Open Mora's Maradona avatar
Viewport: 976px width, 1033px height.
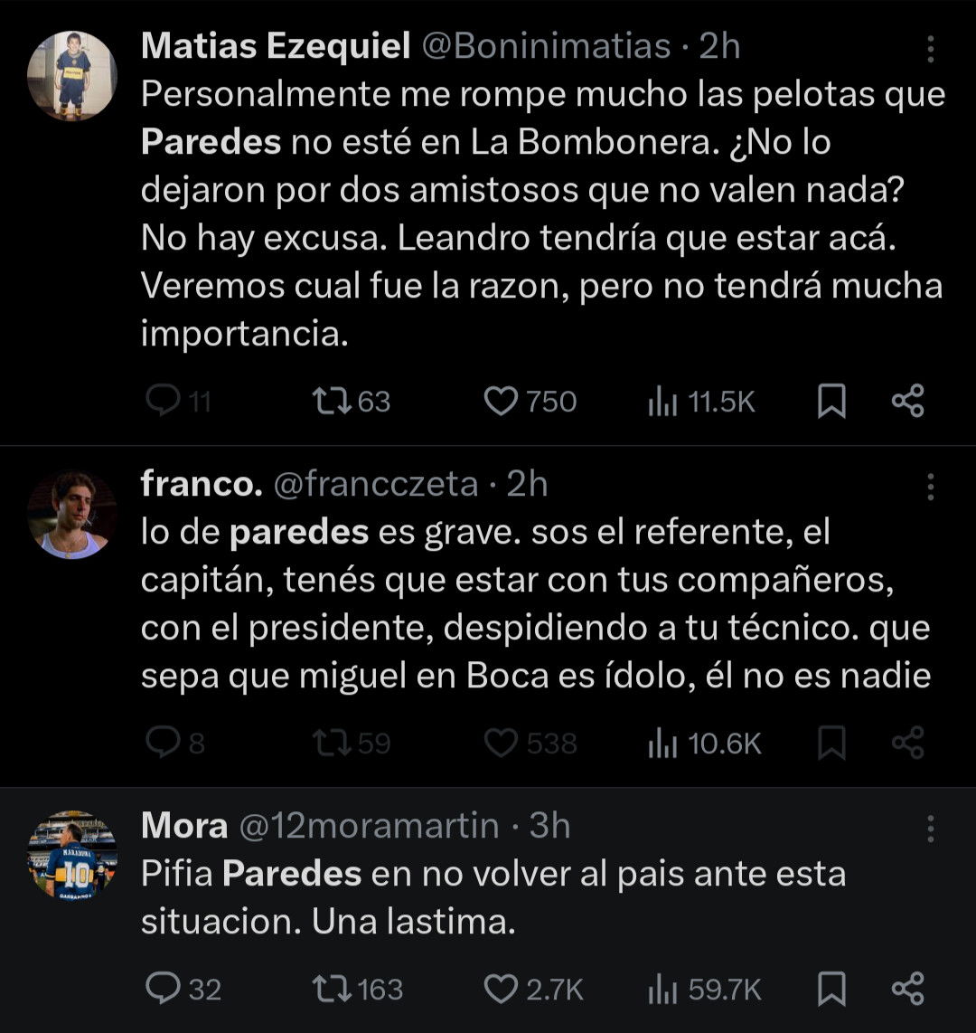coord(72,856)
